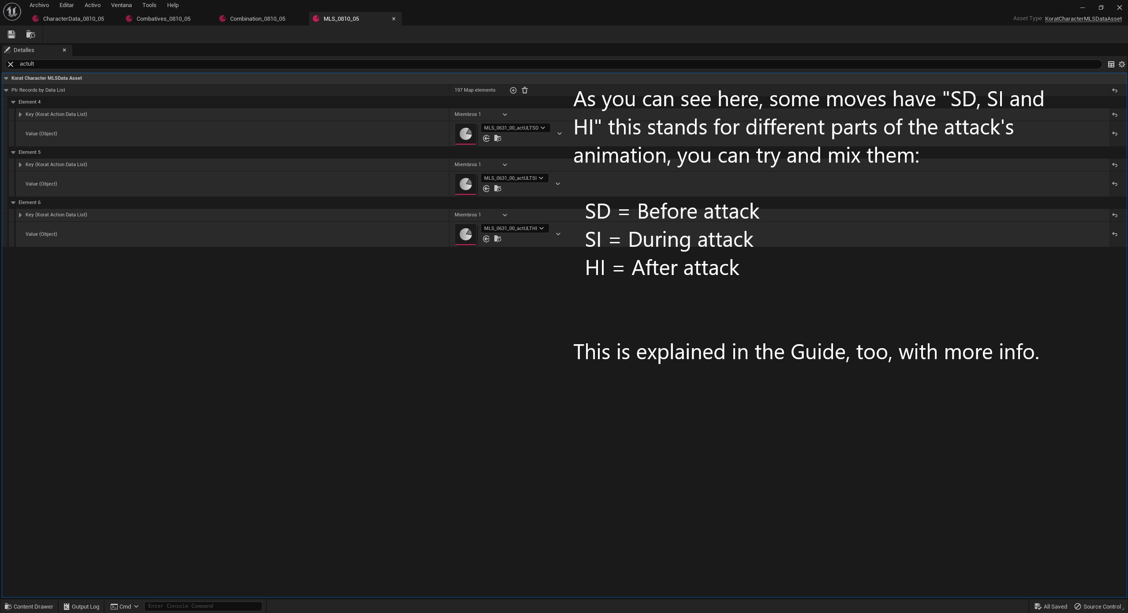Use selected asset arrow for MLS_0631_00_actULTSD
This screenshot has width=1128, height=613.
coord(486,138)
